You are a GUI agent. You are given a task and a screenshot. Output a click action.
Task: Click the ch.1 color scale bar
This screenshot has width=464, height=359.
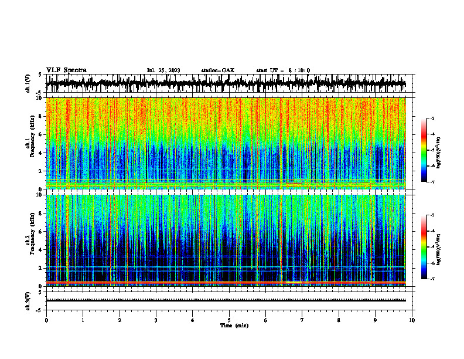point(424,150)
